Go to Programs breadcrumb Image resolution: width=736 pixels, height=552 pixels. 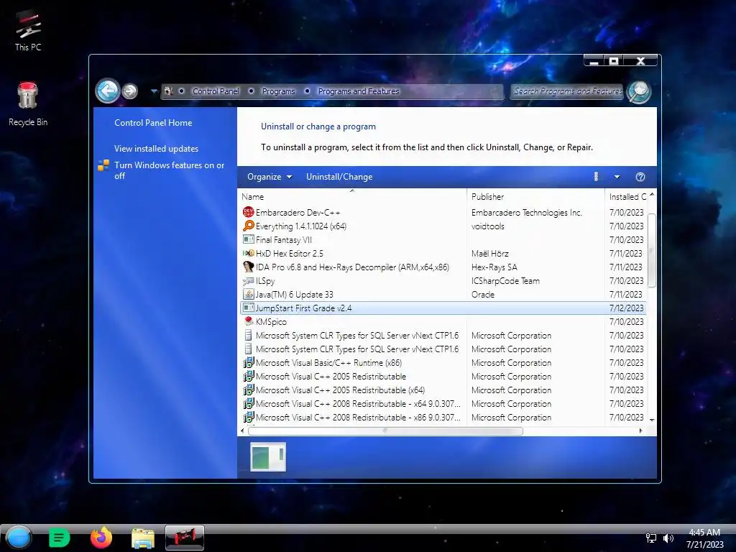pyautogui.click(x=278, y=91)
